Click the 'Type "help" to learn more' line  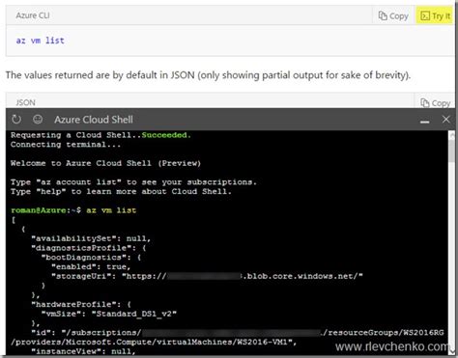(x=121, y=192)
